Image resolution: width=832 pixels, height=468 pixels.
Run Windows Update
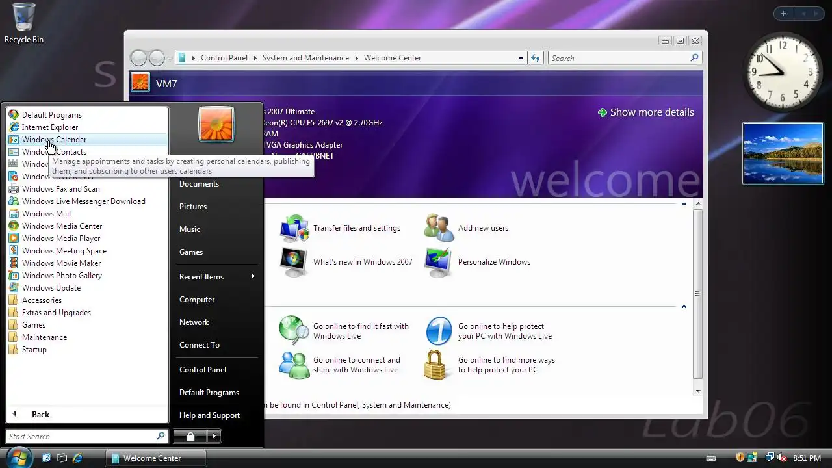(x=87, y=288)
